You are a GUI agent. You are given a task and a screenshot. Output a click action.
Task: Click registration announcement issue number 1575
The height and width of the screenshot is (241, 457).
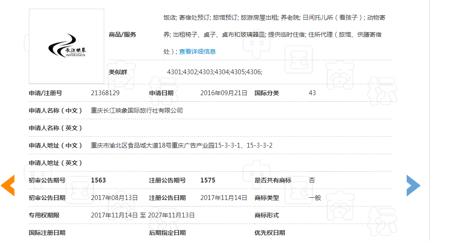[x=208, y=180]
